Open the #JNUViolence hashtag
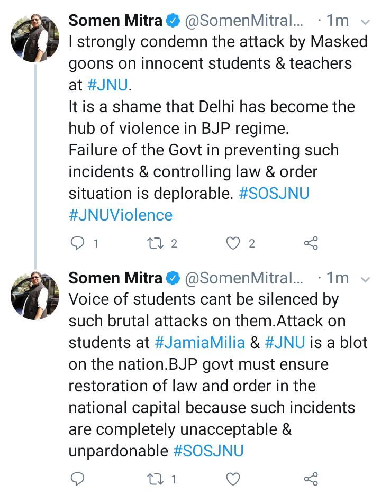The width and height of the screenshot is (381, 494). pyautogui.click(x=121, y=215)
